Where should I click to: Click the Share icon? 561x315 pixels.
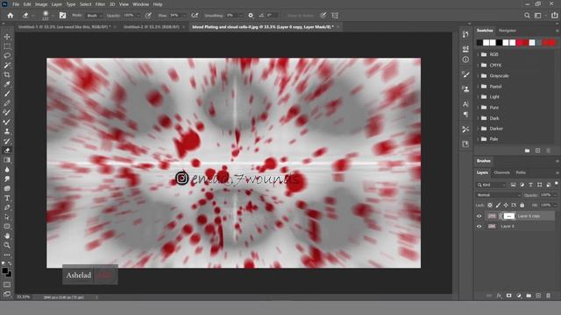tap(555, 16)
